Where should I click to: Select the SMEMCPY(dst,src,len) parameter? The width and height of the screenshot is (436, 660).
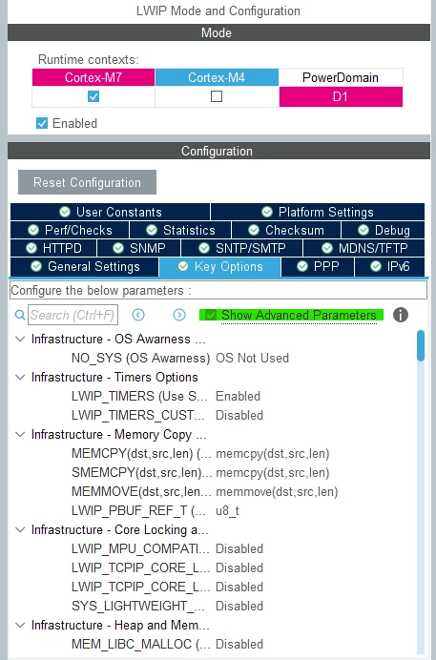click(x=141, y=473)
